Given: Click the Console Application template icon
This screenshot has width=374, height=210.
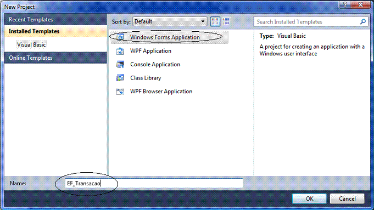Looking at the screenshot, I should pos(120,64).
